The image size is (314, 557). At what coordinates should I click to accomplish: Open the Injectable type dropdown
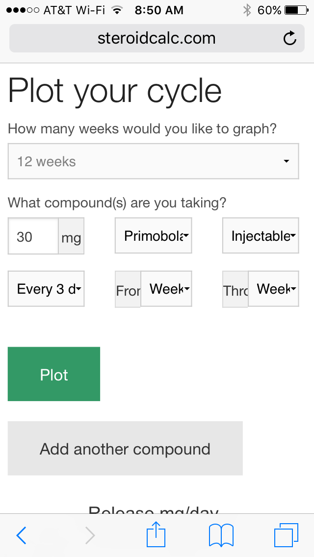261,236
